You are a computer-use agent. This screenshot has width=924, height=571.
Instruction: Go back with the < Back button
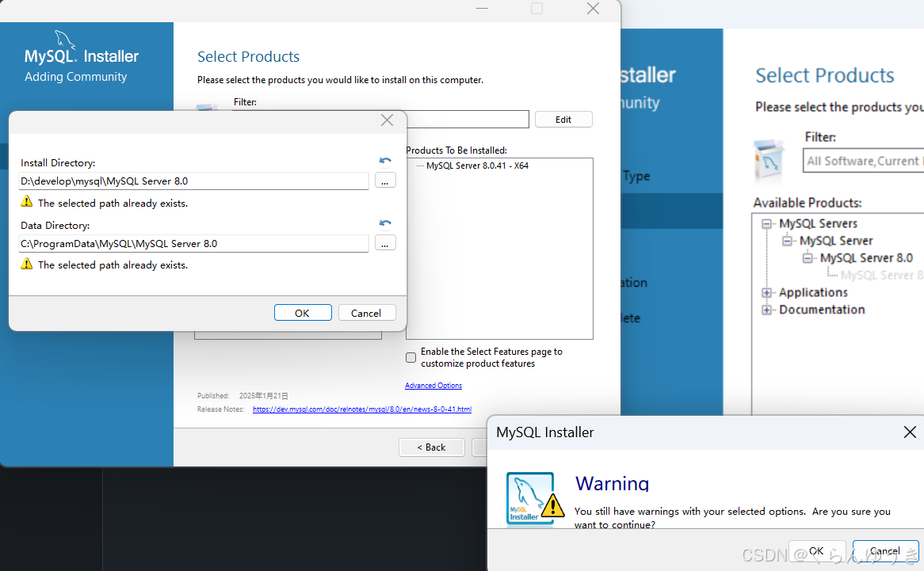(x=432, y=447)
